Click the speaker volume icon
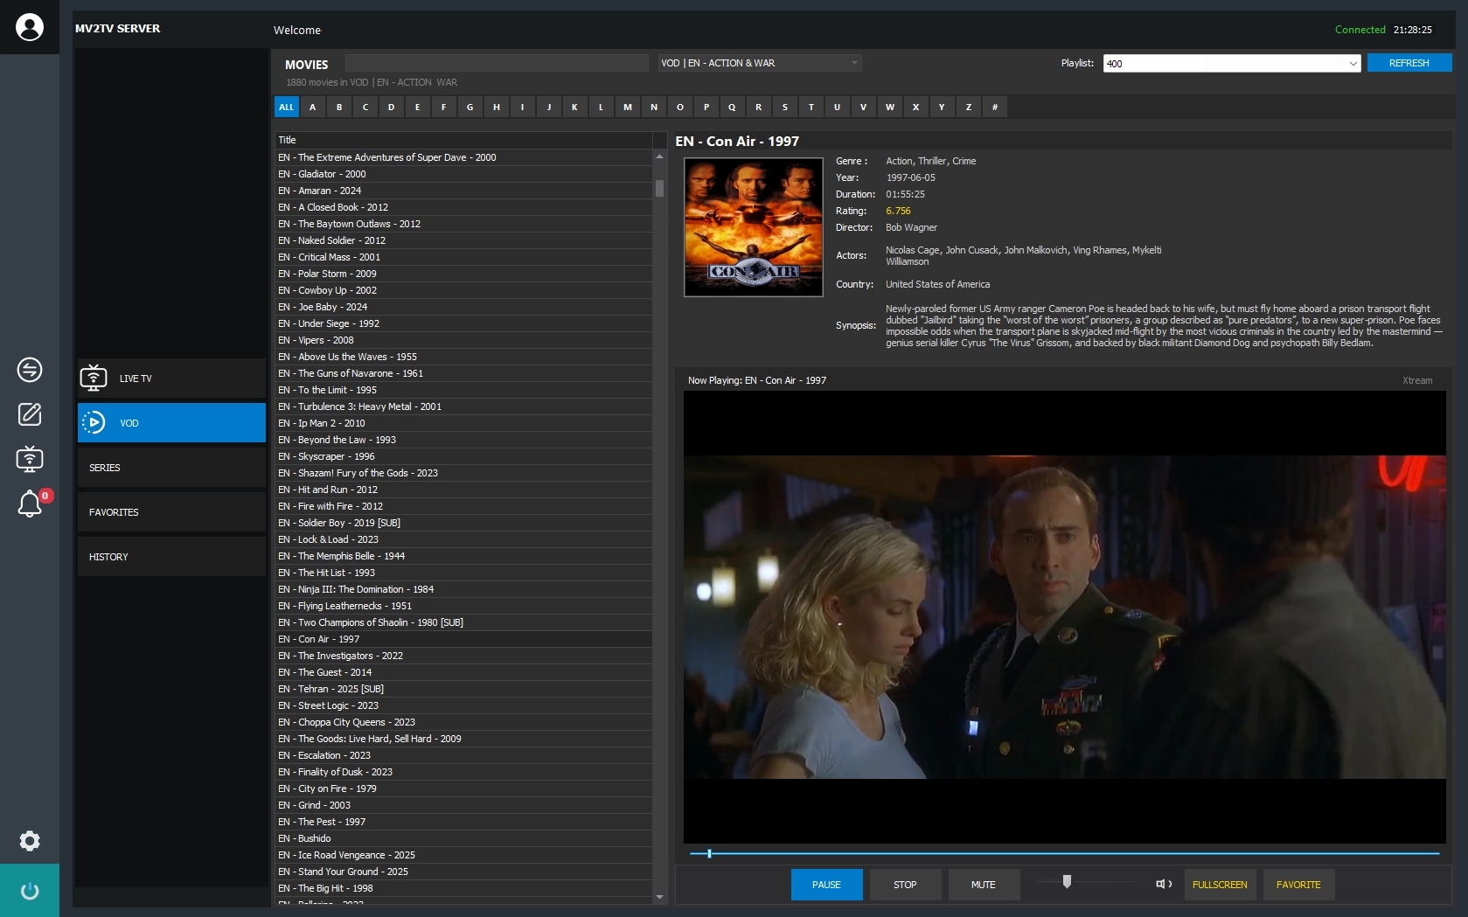The width and height of the screenshot is (1468, 917). point(1164,884)
